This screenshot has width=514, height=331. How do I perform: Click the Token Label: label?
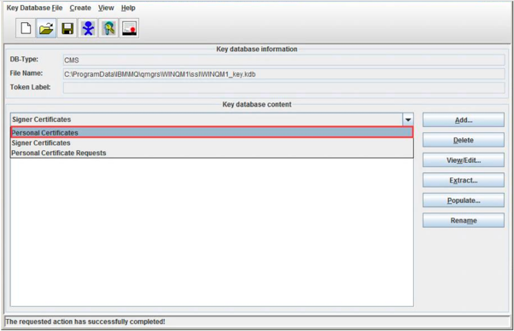[x=30, y=87]
